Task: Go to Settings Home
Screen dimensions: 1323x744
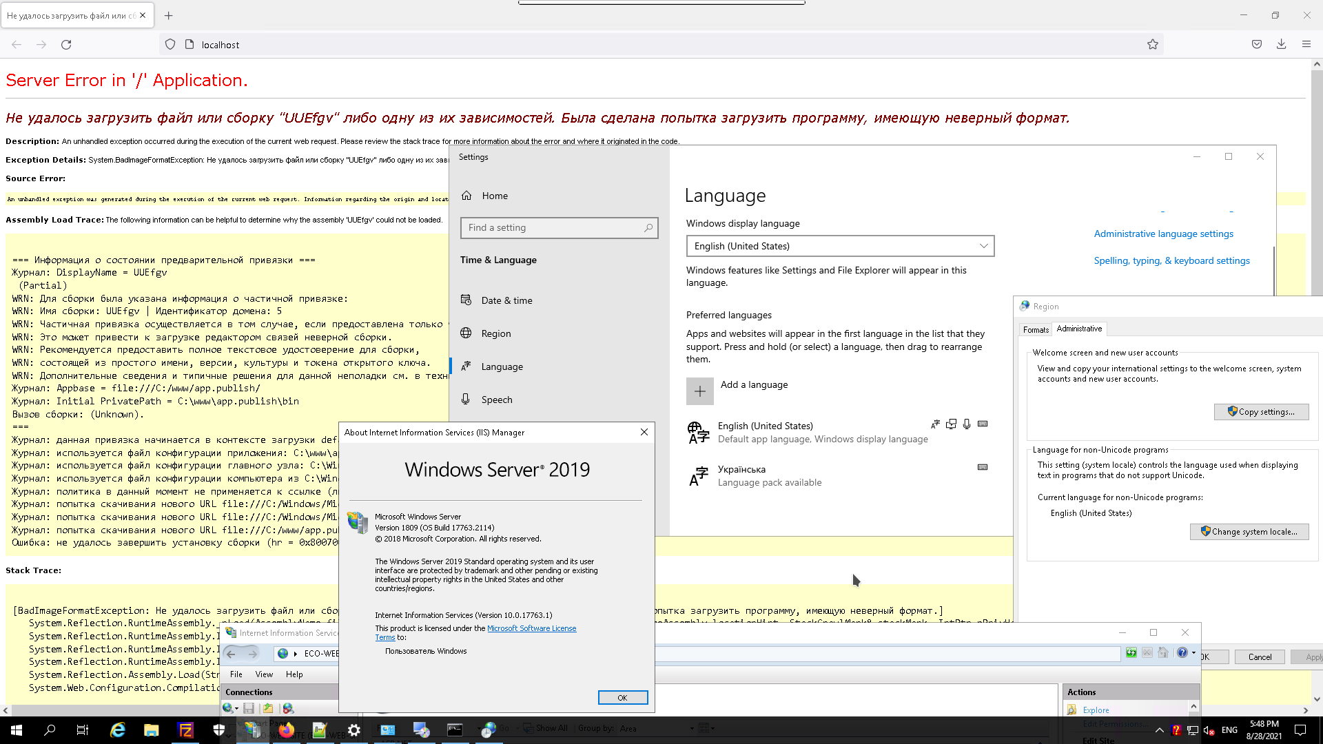Action: tap(494, 196)
